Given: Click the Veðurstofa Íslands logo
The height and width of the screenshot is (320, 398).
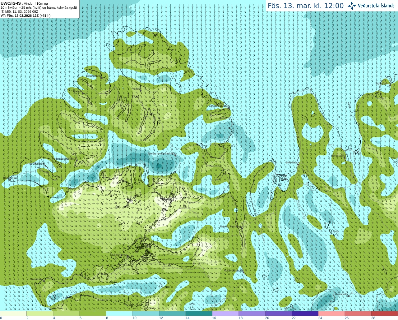Looking at the screenshot, I should [x=371, y=6].
